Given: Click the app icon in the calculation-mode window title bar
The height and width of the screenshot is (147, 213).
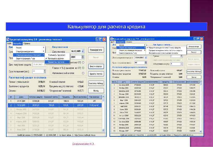Looking at the screenshot, I should click(x=111, y=39).
